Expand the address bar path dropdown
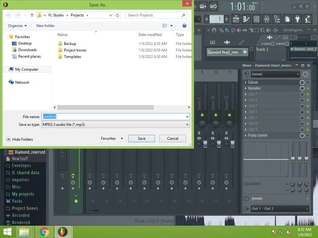 [x=111, y=15]
